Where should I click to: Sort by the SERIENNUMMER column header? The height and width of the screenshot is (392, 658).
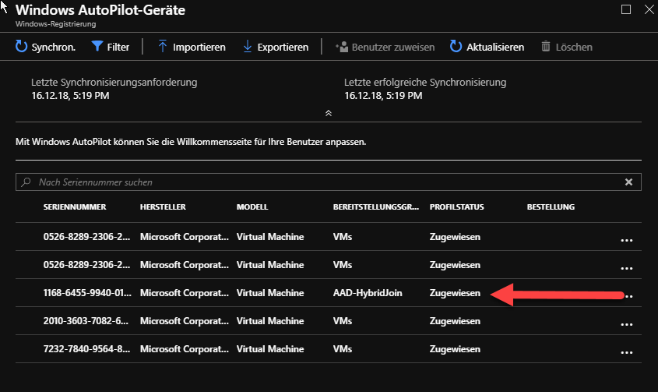tap(75, 207)
